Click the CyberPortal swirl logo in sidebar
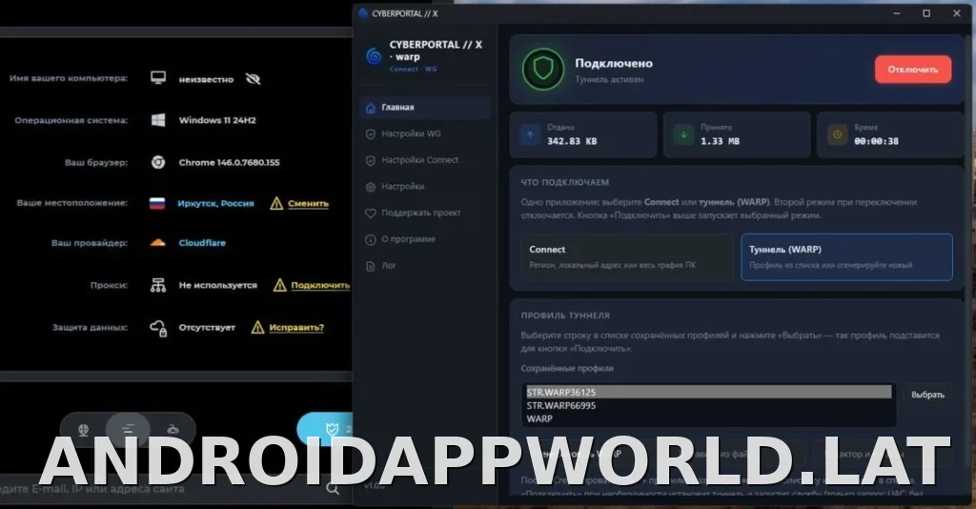This screenshot has height=509, width=976. (374, 56)
